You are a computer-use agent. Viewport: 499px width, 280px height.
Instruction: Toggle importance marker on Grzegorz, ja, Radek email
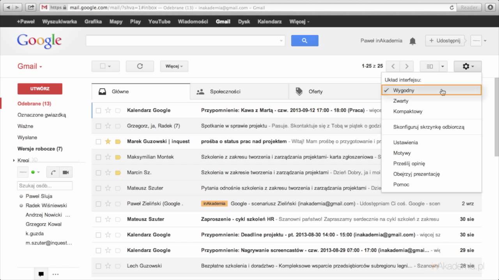click(118, 126)
